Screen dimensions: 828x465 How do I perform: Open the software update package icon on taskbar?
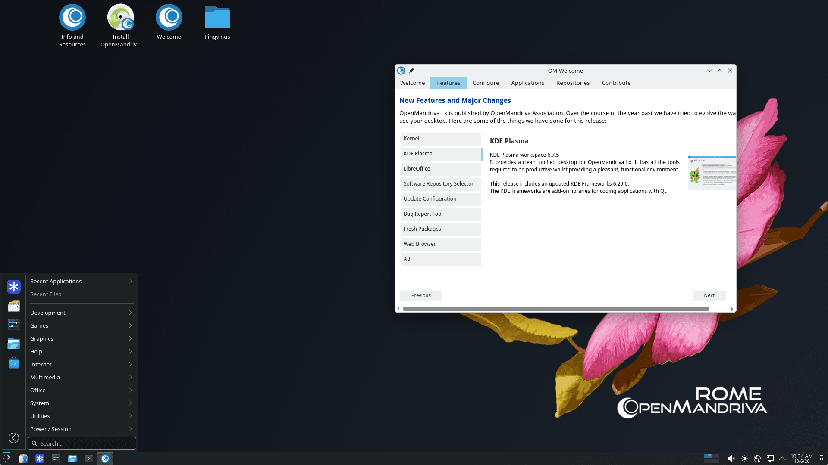23,459
